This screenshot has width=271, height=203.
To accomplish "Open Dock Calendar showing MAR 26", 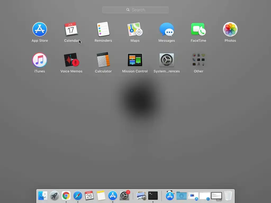I will click(x=89, y=195).
